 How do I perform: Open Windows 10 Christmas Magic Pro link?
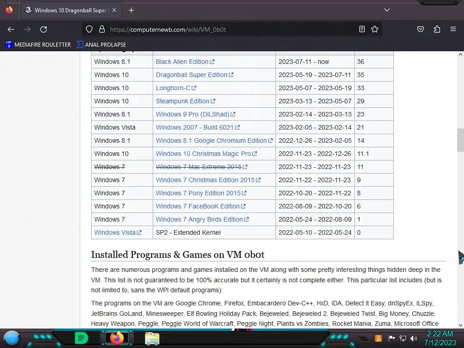click(206, 154)
